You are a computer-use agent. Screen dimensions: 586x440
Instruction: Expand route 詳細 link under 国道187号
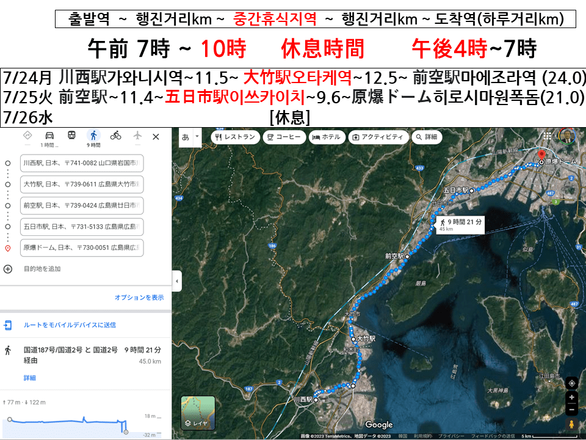tap(29, 378)
